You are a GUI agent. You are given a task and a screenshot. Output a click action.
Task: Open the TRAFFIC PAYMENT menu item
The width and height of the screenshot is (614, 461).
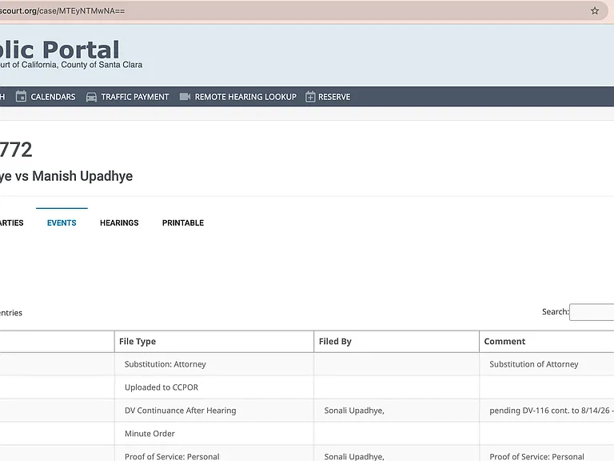coord(134,97)
